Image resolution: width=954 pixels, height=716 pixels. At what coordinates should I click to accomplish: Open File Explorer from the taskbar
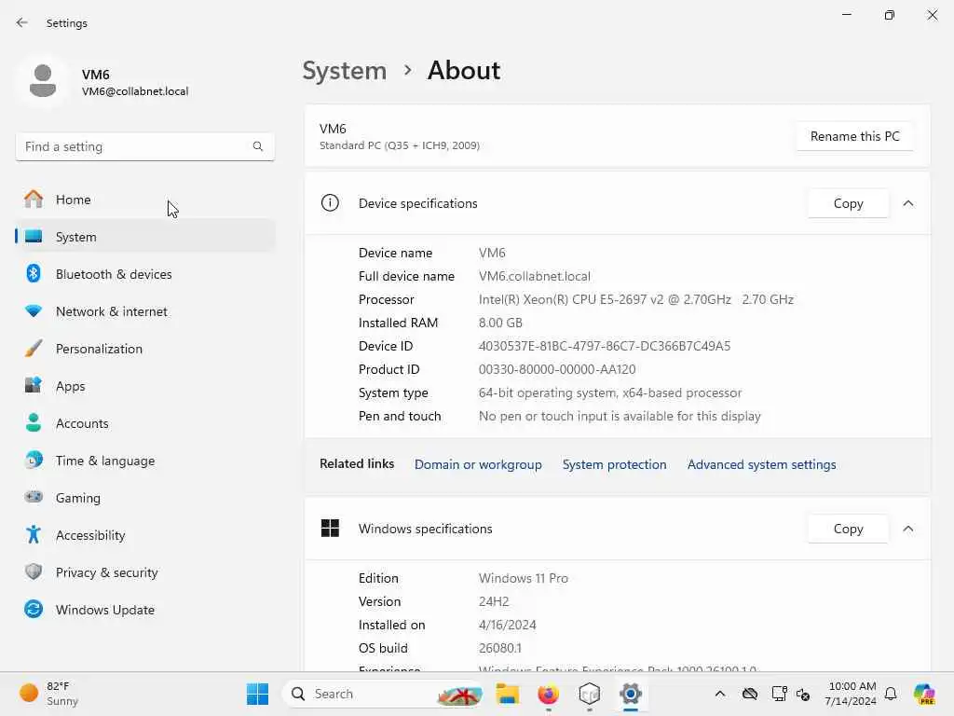(507, 694)
